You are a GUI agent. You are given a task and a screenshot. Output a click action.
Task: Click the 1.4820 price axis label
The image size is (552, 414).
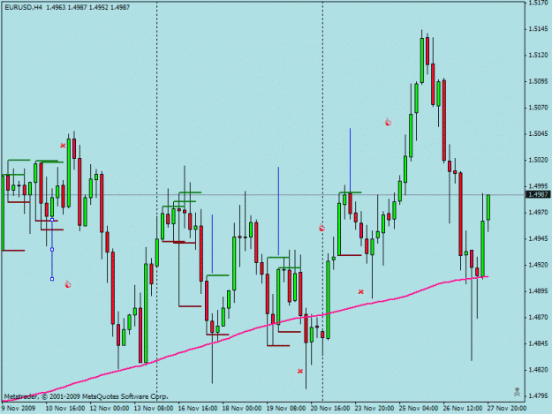(538, 370)
